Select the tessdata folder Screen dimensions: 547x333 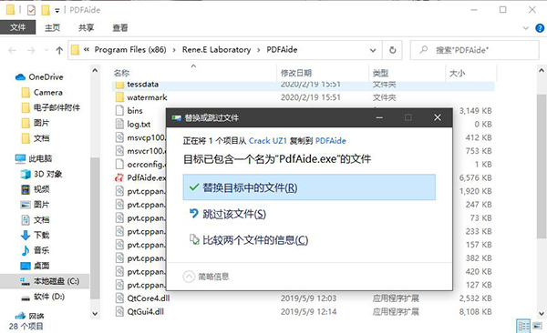[x=143, y=85]
